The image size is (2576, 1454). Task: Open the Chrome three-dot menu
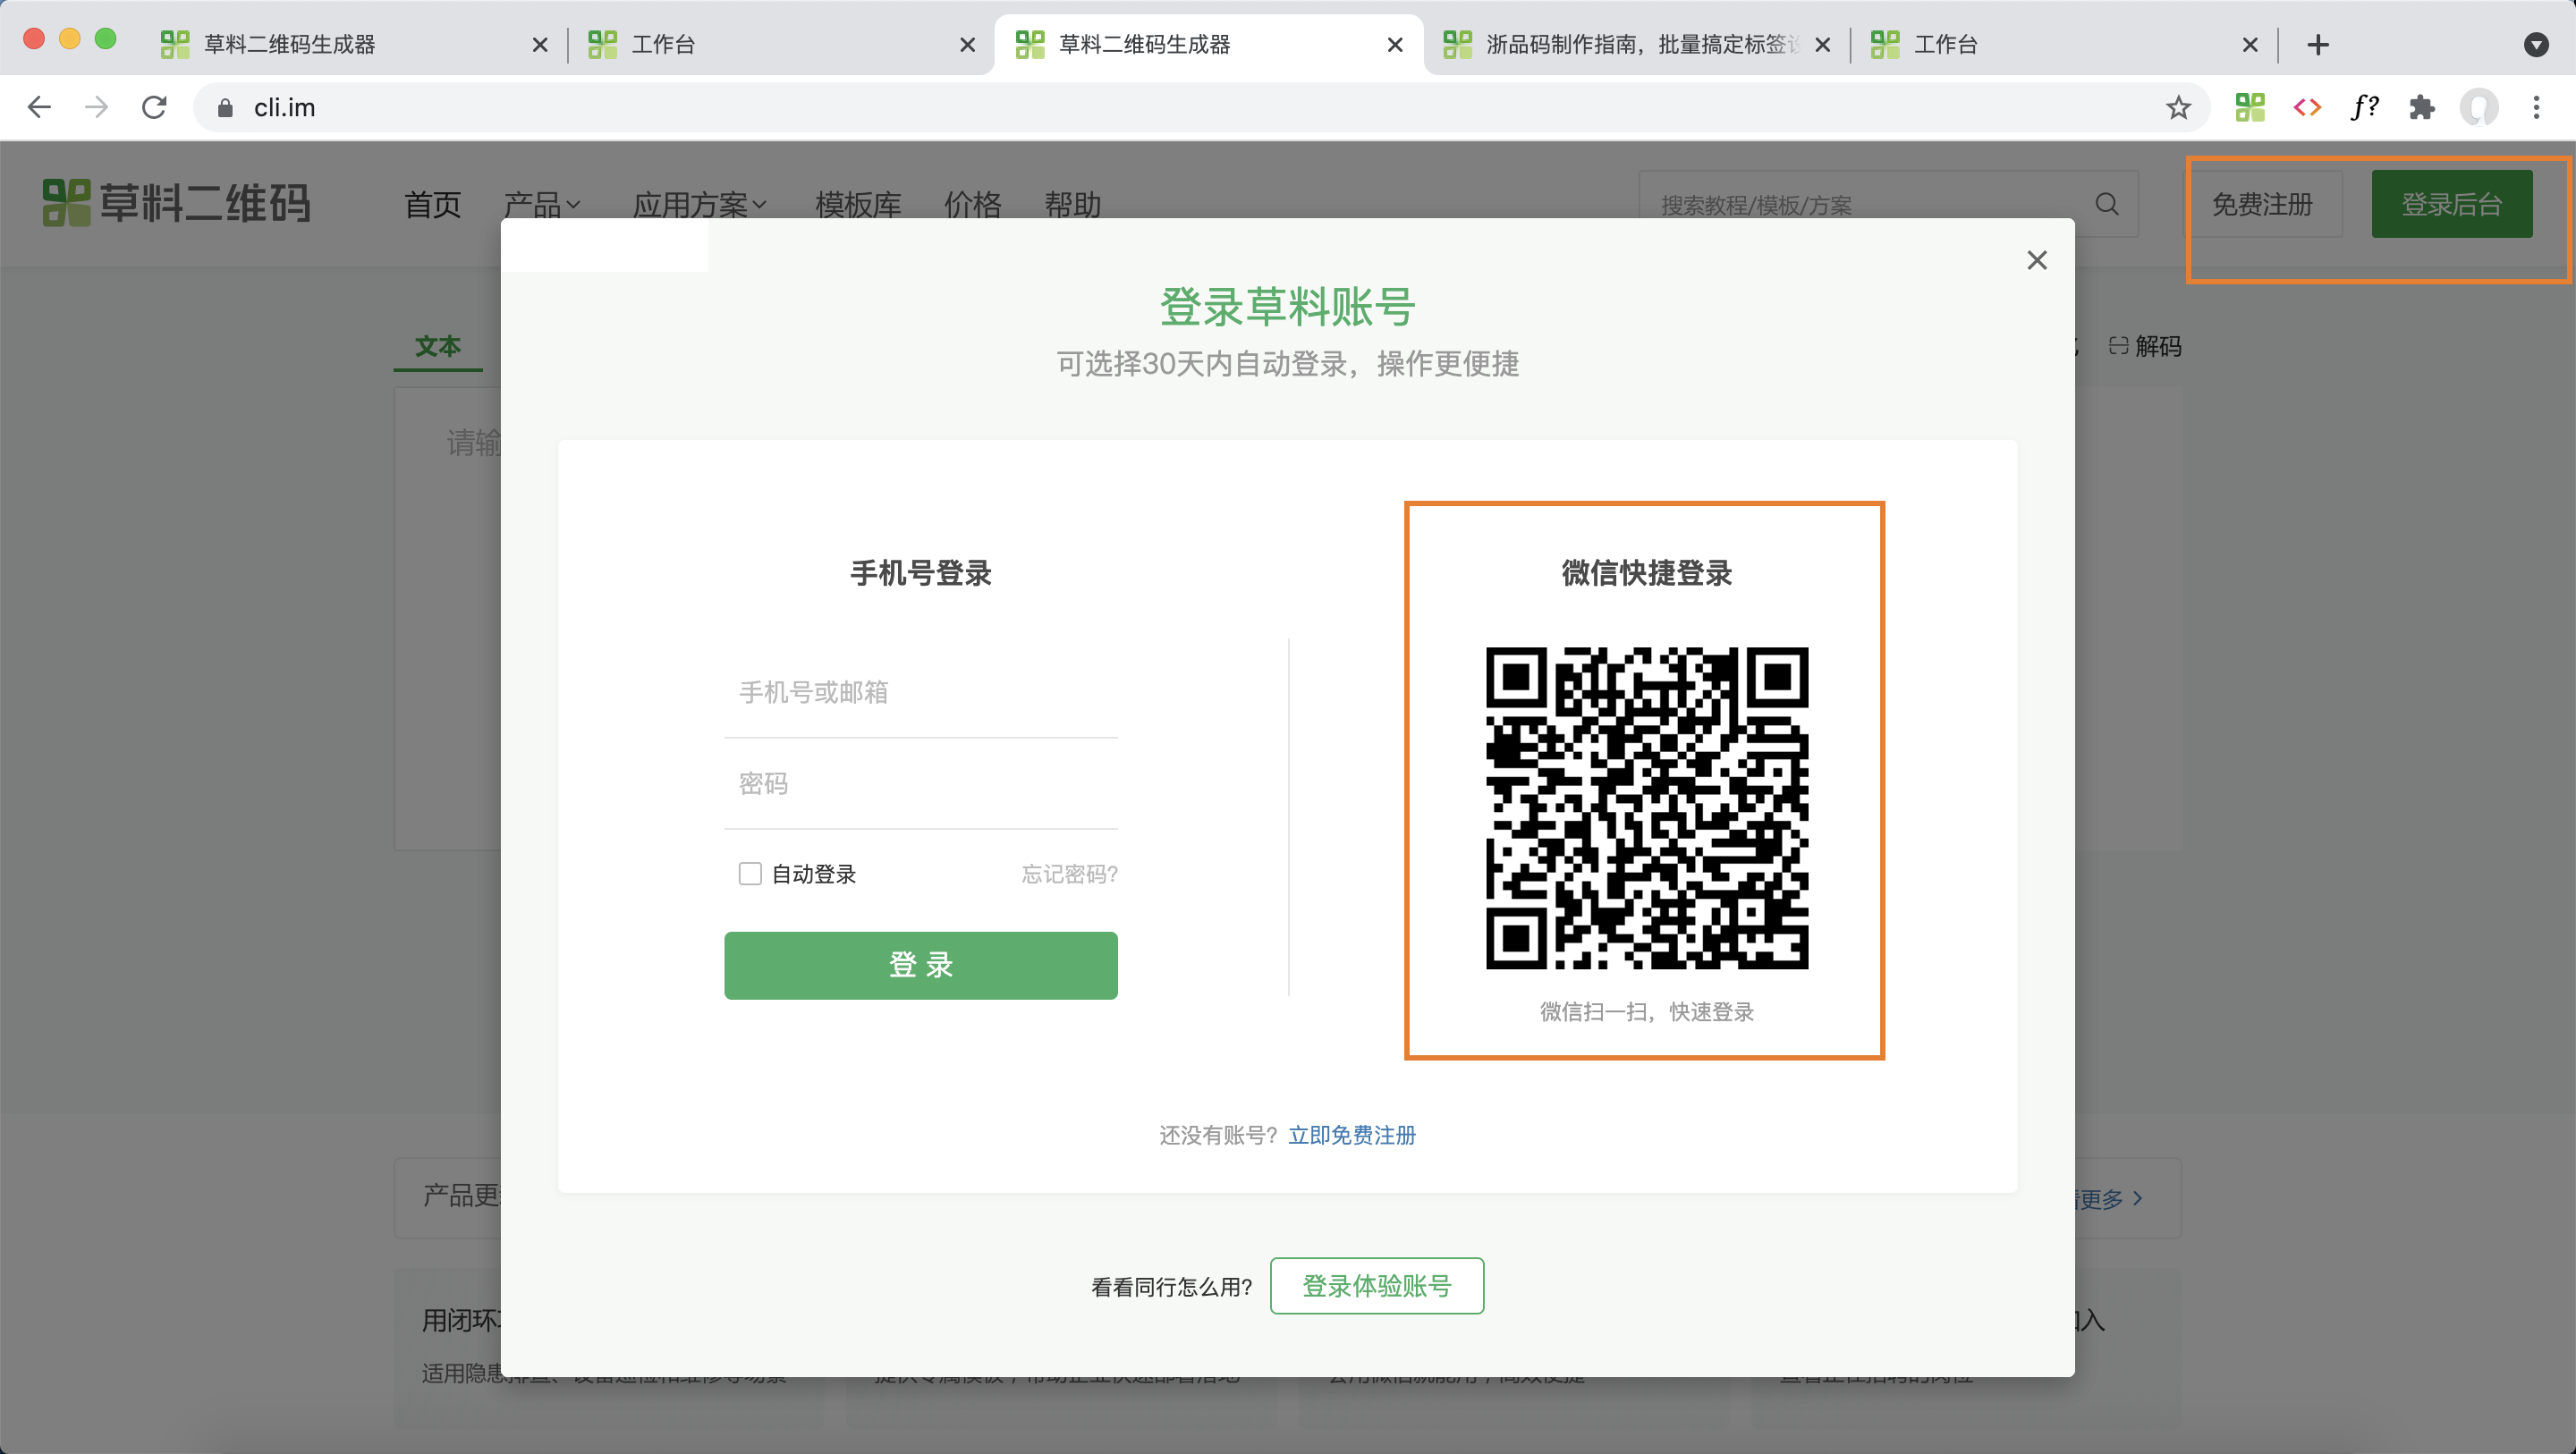2535,107
